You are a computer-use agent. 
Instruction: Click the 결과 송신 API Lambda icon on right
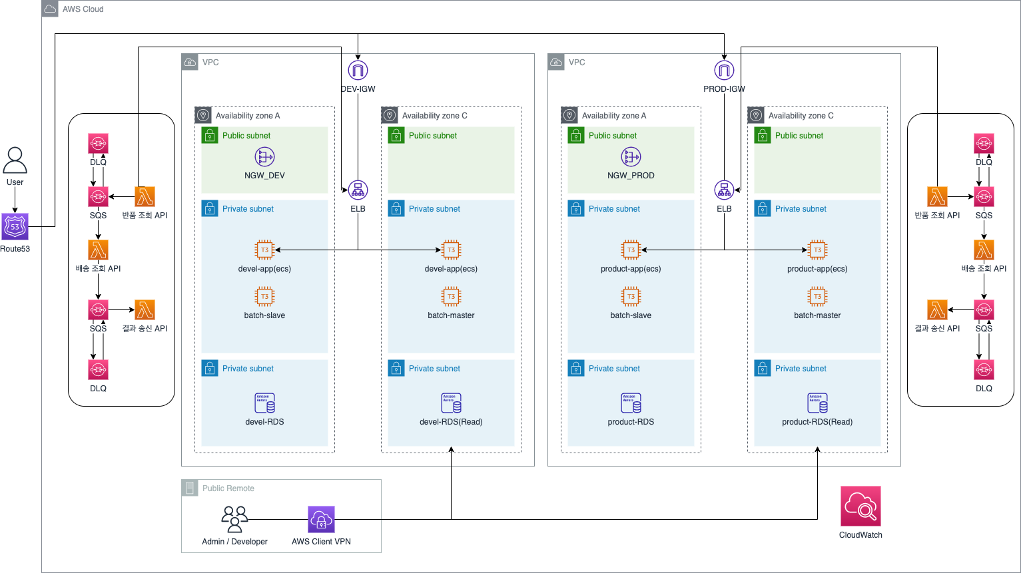pos(938,309)
